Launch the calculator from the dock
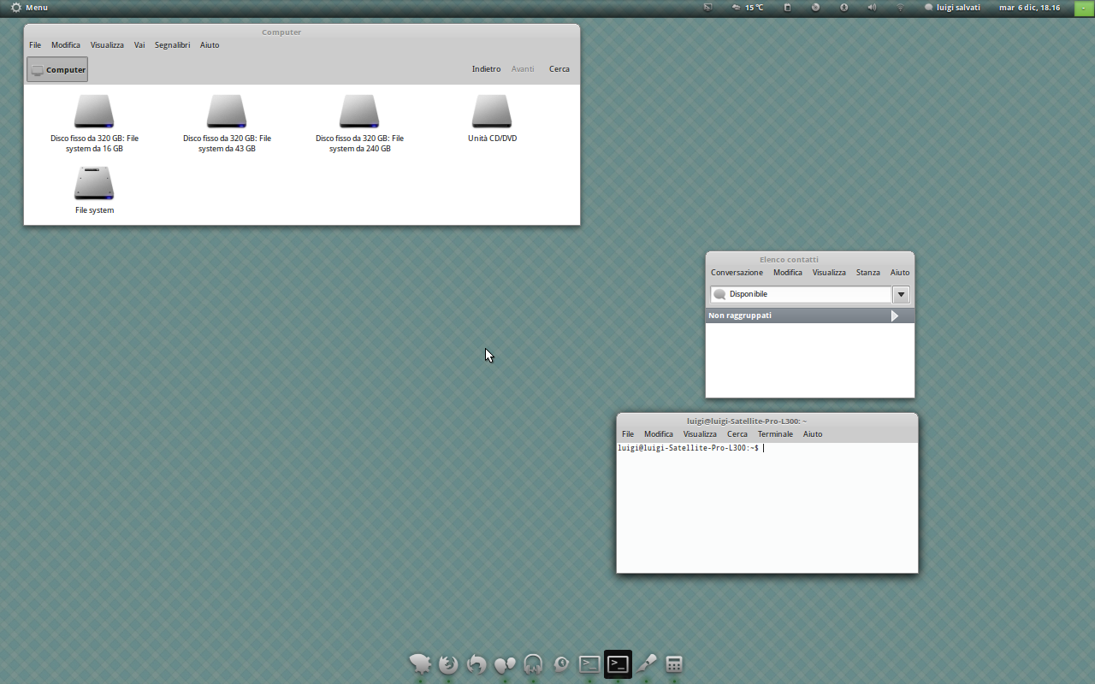1095x684 pixels. pos(674,663)
